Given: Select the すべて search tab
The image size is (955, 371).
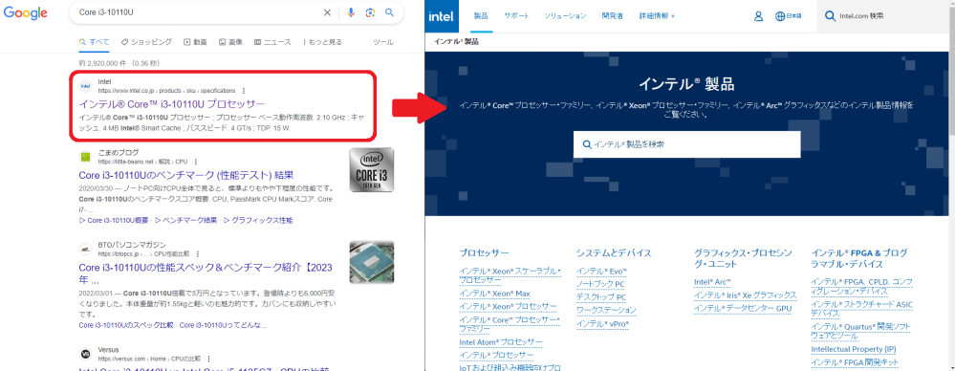Looking at the screenshot, I should 95,42.
